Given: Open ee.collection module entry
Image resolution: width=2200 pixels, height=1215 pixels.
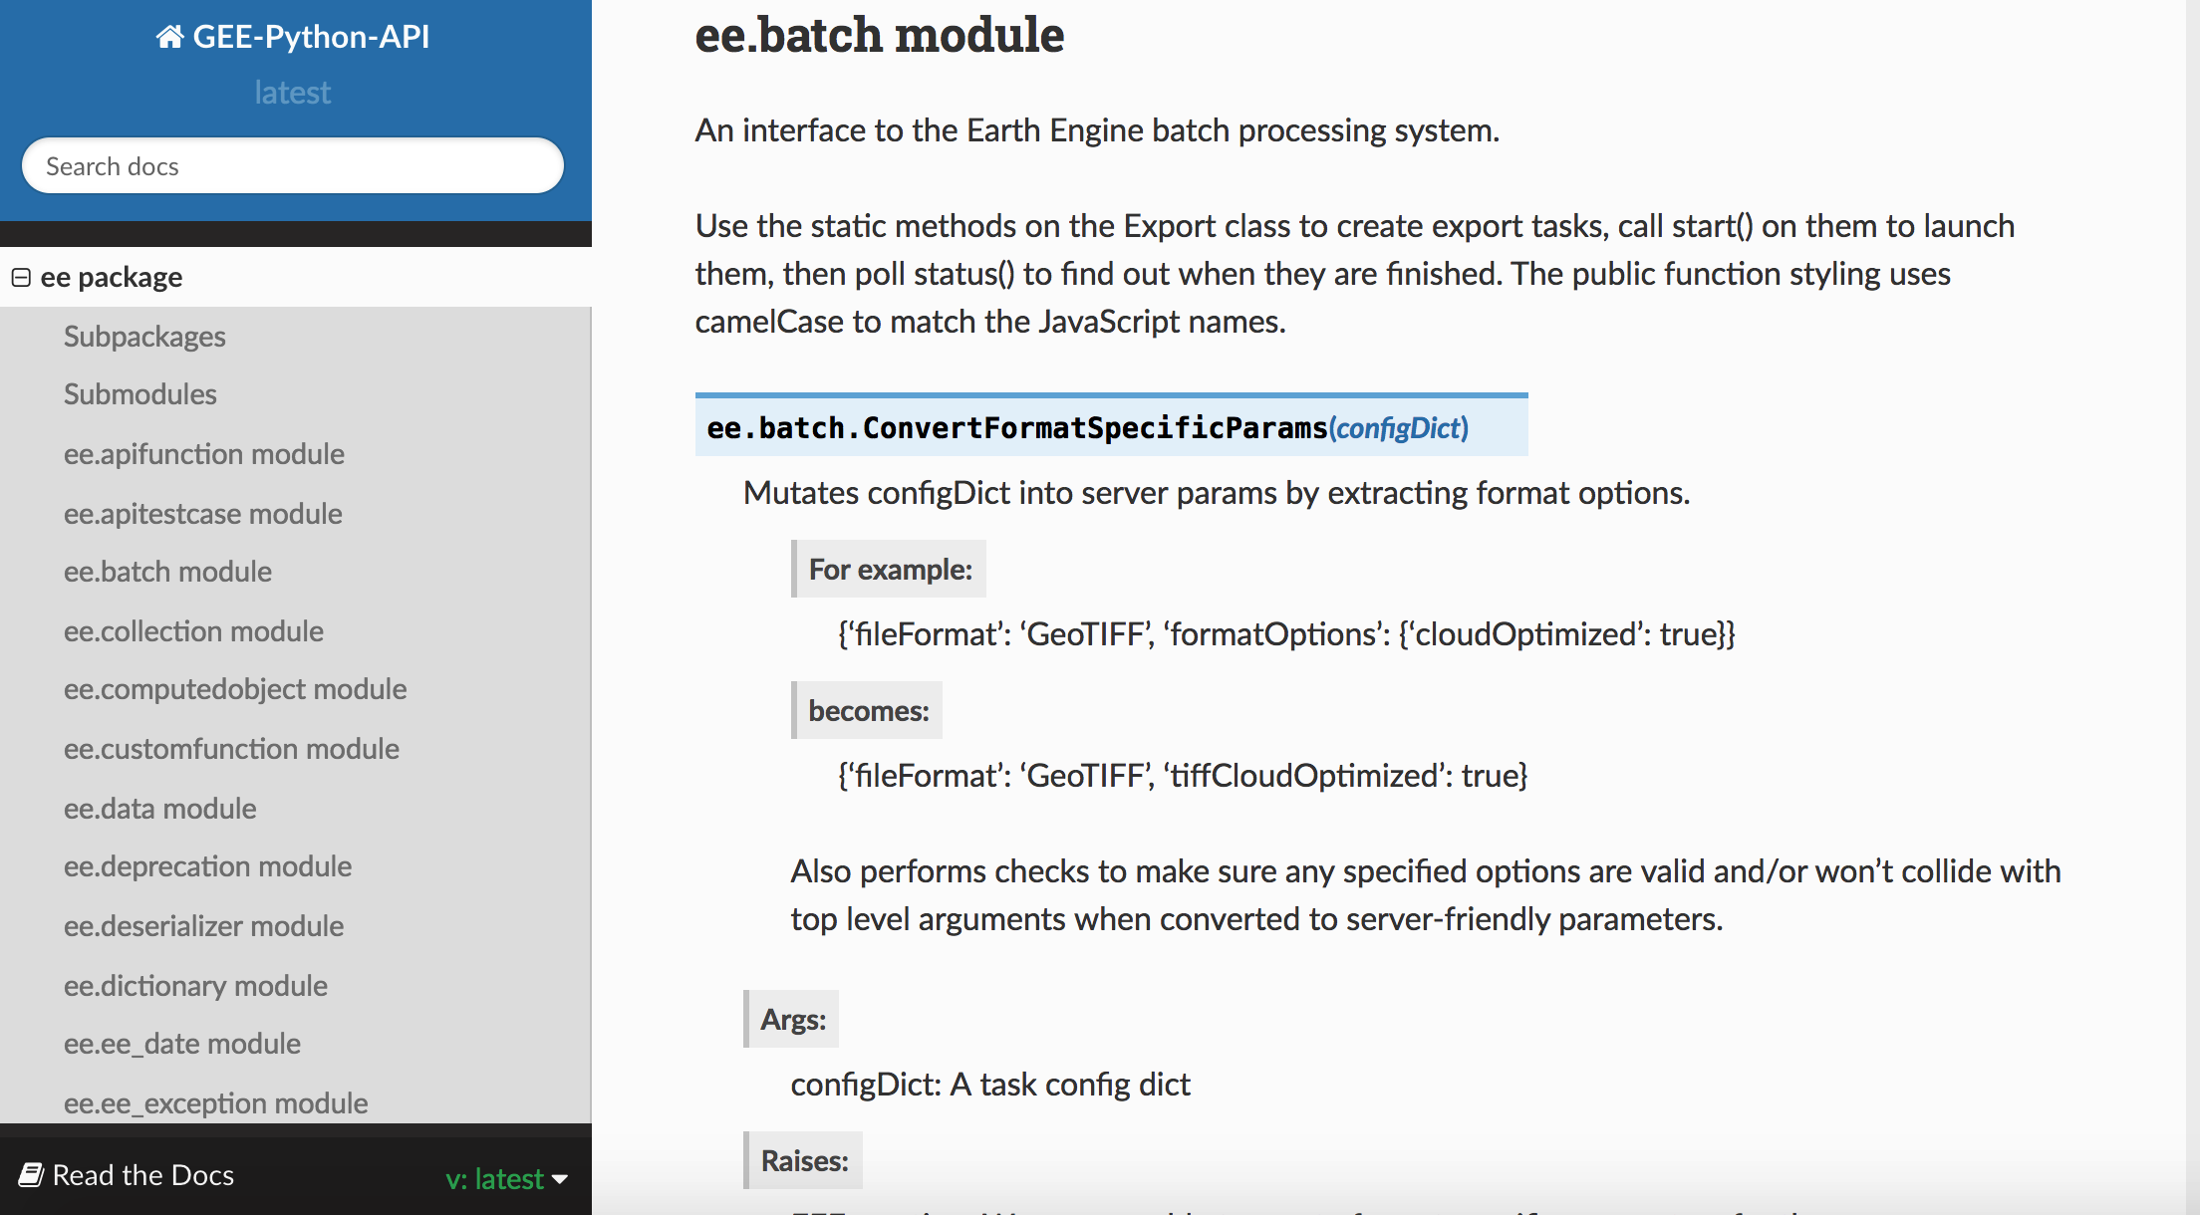Looking at the screenshot, I should pyautogui.click(x=193, y=631).
